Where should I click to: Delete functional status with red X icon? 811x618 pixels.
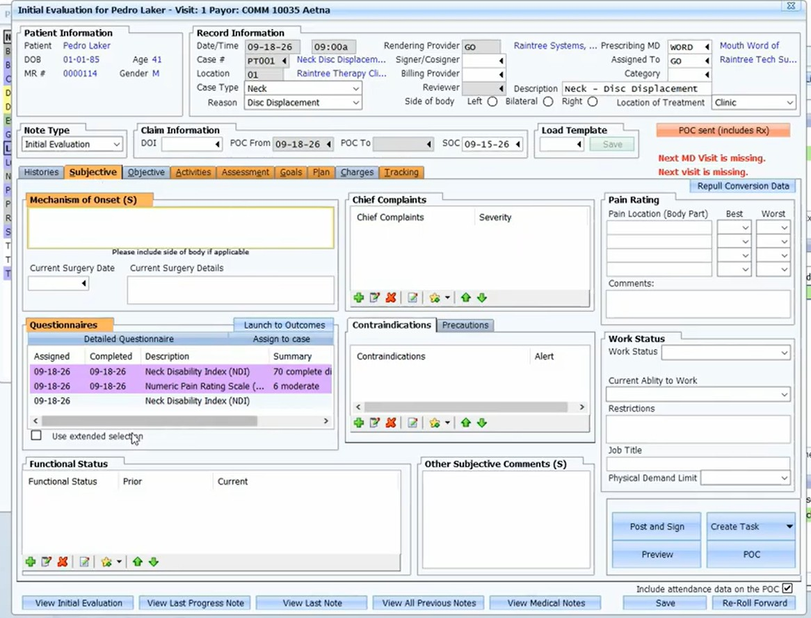click(x=63, y=562)
